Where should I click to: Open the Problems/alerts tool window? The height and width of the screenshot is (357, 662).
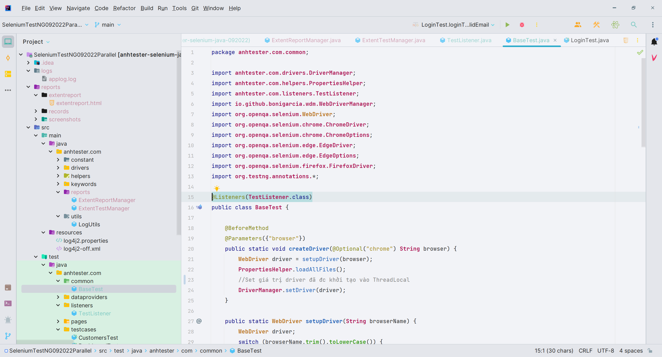(8, 320)
